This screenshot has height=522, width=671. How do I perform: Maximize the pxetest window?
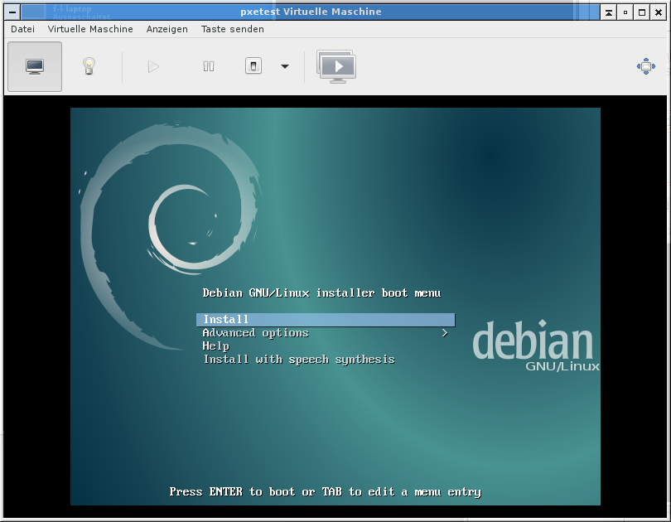[642, 12]
